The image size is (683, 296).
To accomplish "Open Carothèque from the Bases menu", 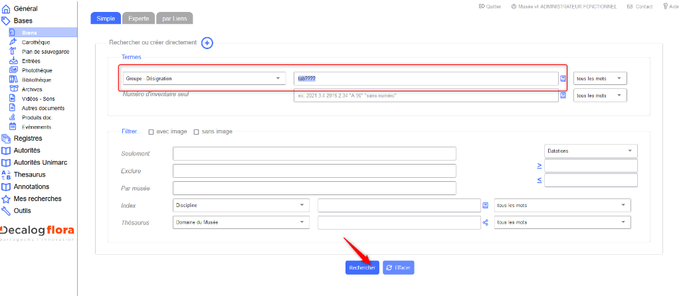I will click(x=35, y=42).
